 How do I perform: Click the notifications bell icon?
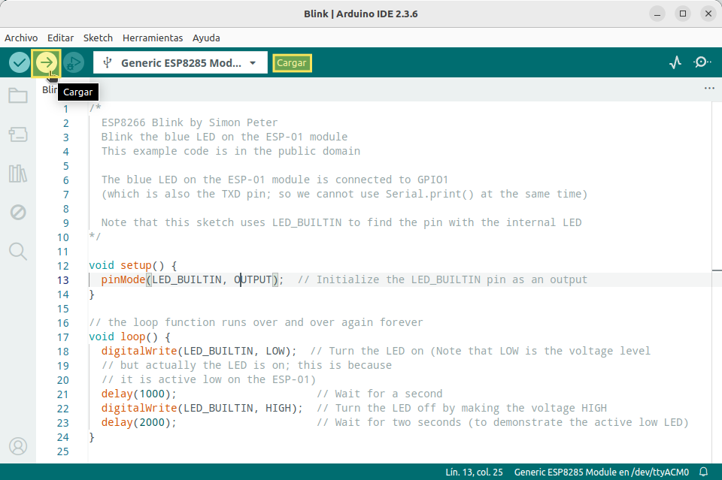coord(704,472)
